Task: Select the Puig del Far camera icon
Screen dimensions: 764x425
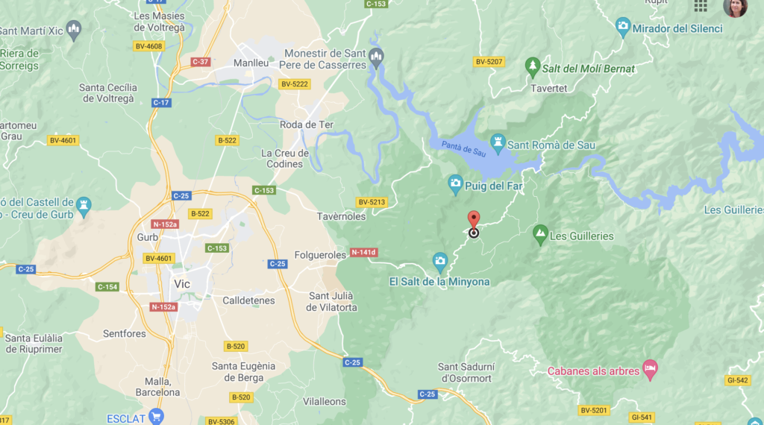Action: tap(455, 185)
